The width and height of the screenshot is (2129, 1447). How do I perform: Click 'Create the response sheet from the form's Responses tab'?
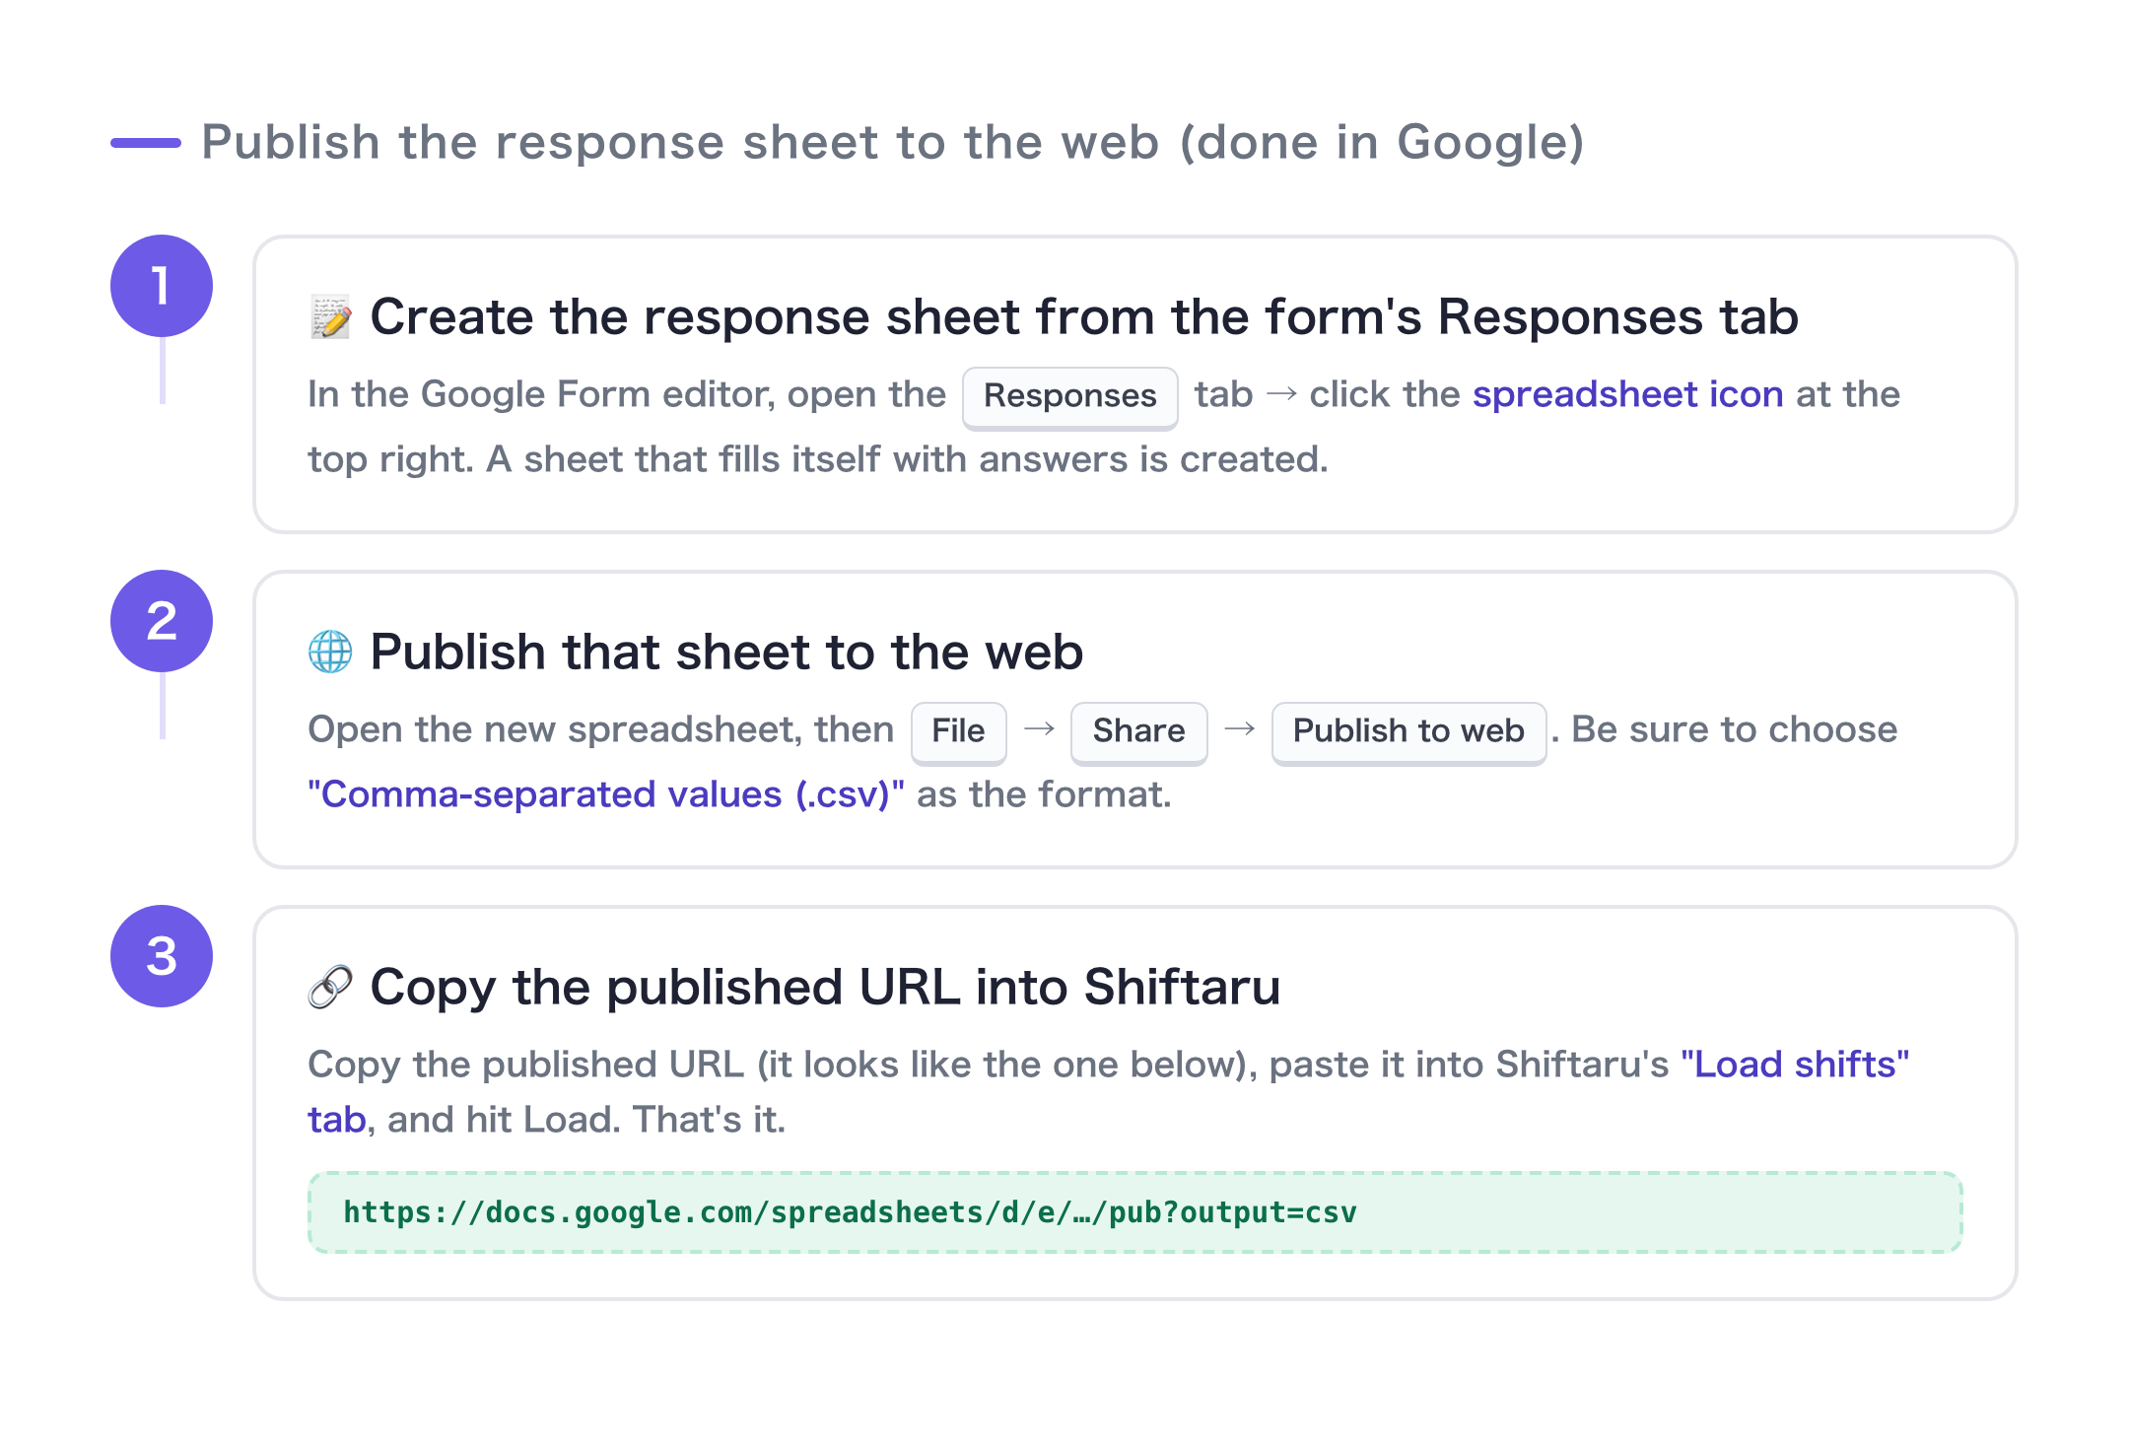pyautogui.click(x=1084, y=317)
